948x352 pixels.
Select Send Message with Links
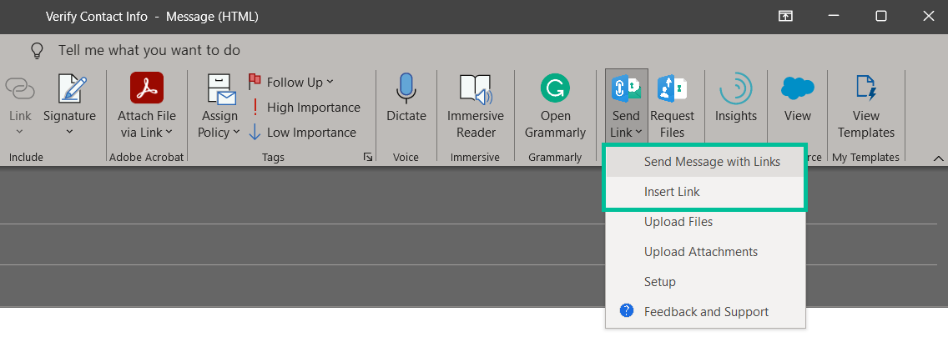pyautogui.click(x=712, y=162)
